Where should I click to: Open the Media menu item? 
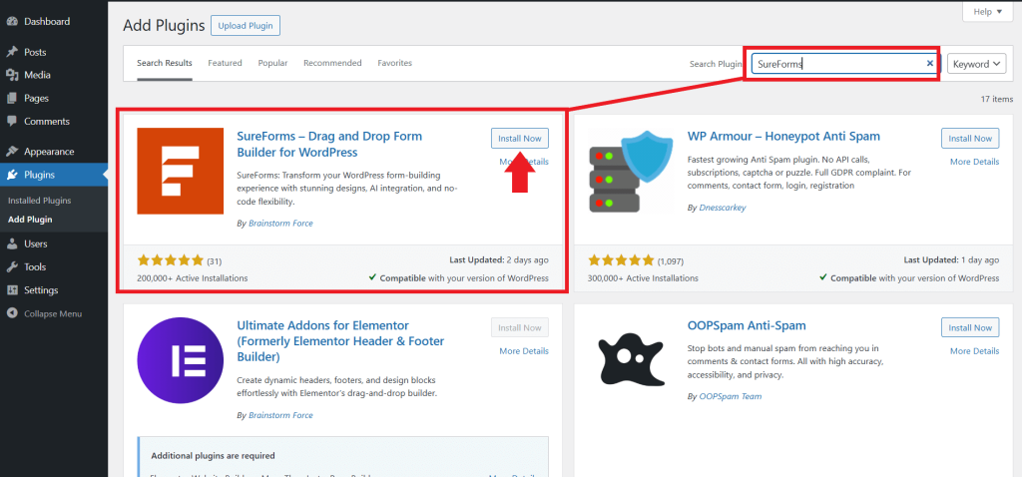coord(37,75)
